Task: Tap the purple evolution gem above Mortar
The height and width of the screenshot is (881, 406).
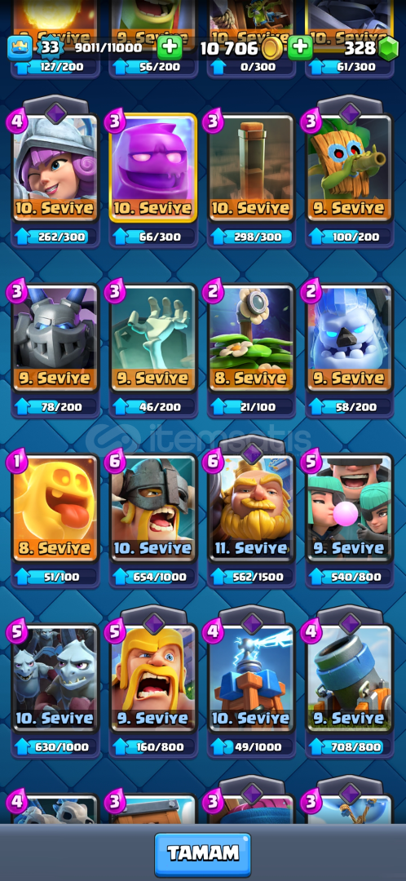Action: (349, 622)
